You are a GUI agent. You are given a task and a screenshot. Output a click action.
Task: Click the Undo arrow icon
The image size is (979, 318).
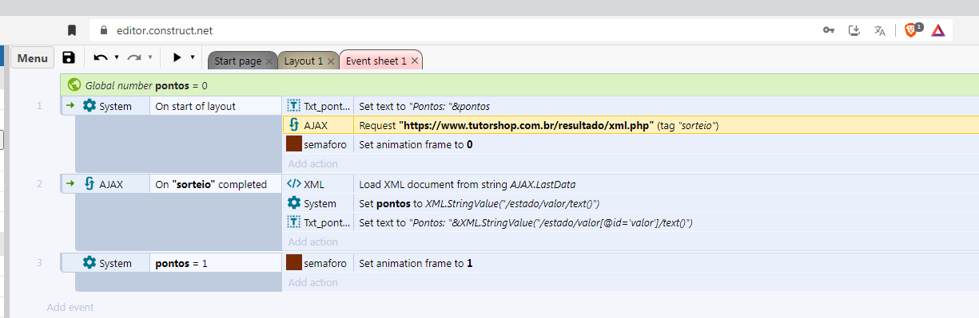(101, 58)
